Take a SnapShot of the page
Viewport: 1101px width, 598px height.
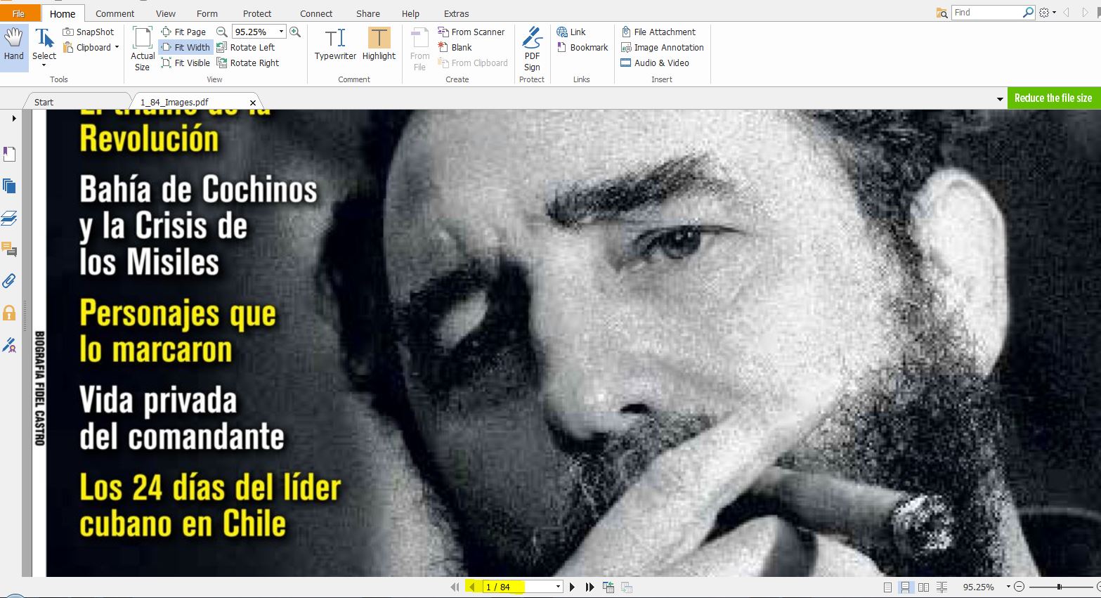[x=89, y=32]
